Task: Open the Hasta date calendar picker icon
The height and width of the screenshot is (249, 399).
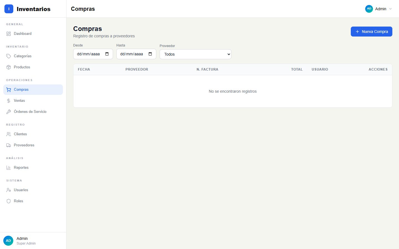Action: [150, 54]
